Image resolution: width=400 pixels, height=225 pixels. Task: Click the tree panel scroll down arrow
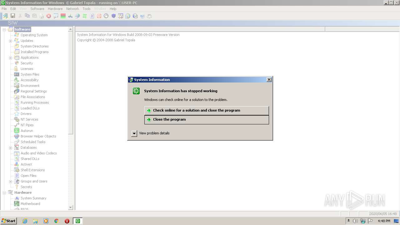70,207
